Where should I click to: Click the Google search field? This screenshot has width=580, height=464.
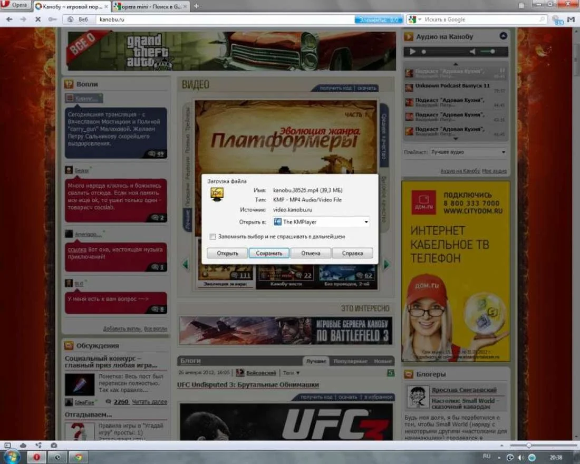[x=481, y=19]
